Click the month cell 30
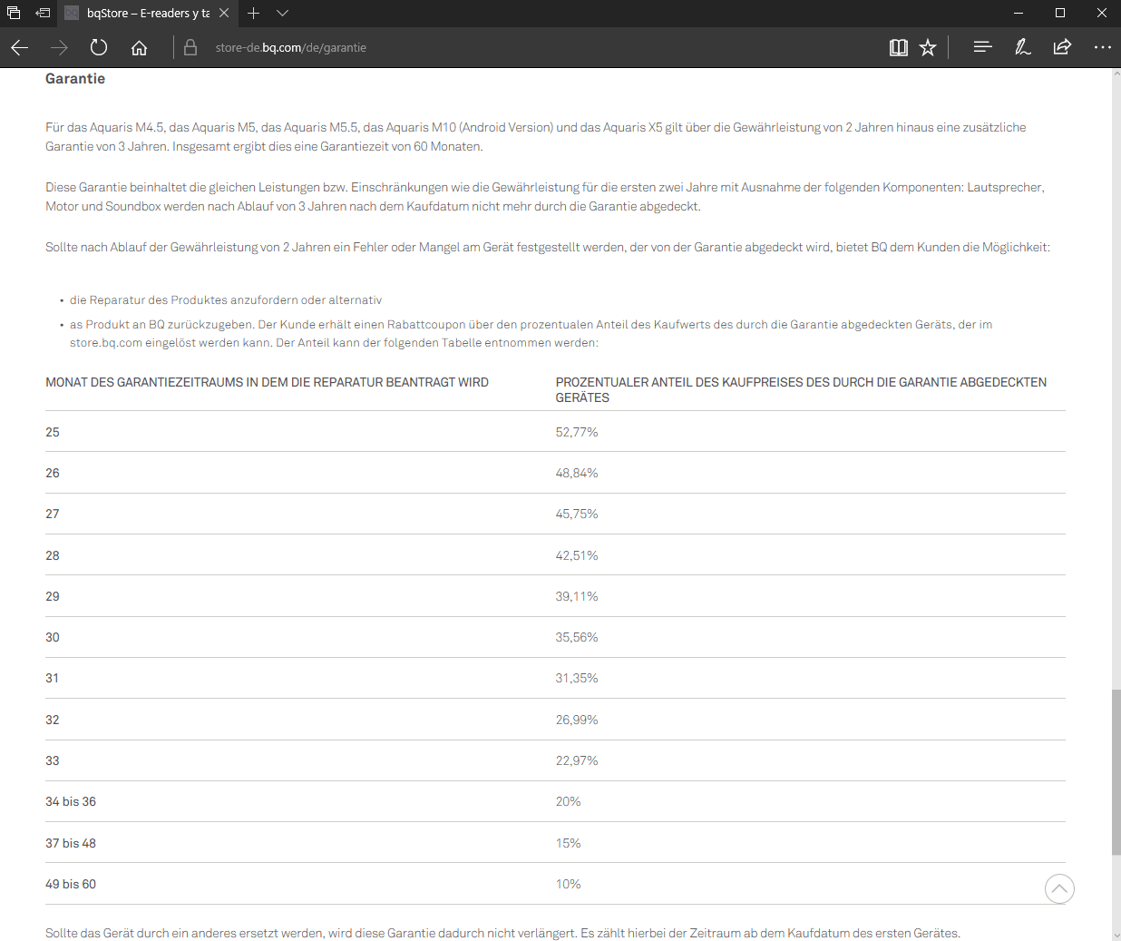 tap(53, 637)
